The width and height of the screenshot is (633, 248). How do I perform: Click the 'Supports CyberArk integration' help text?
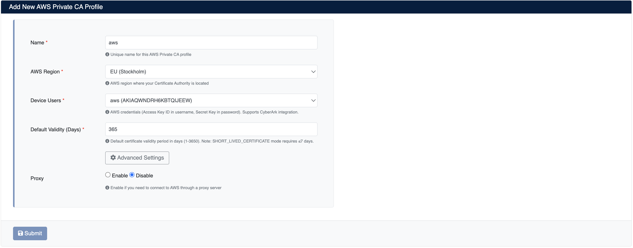(270, 112)
